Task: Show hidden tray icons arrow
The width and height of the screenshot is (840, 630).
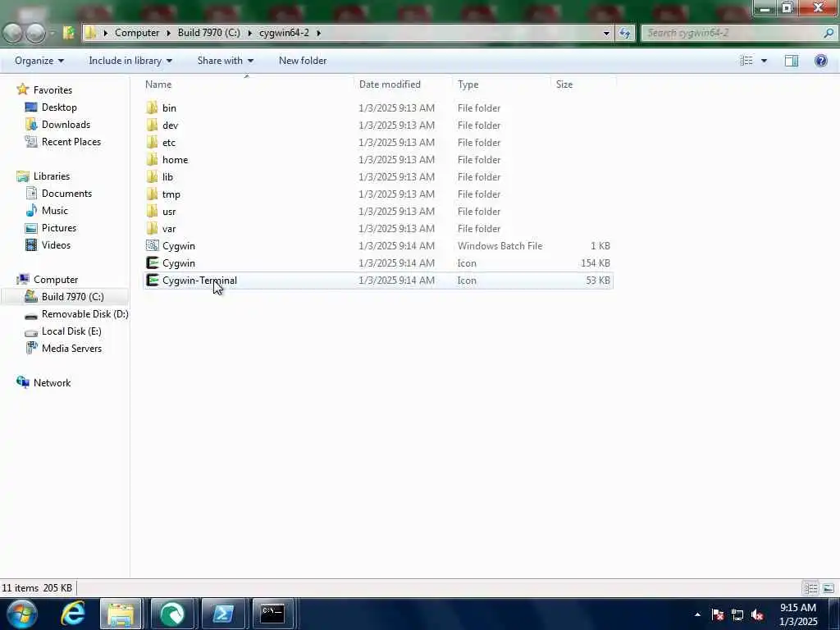Action: pyautogui.click(x=697, y=614)
